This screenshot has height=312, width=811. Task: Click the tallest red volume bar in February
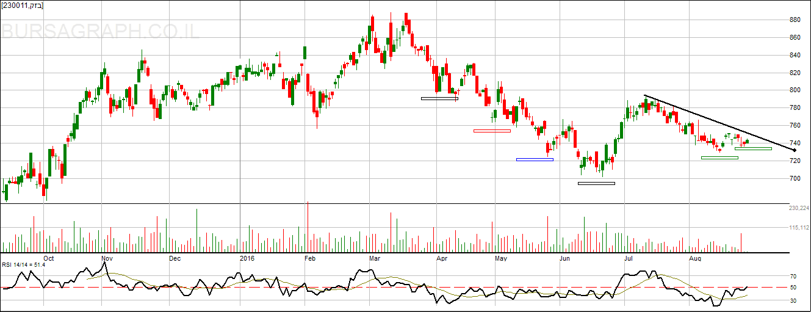point(308,227)
